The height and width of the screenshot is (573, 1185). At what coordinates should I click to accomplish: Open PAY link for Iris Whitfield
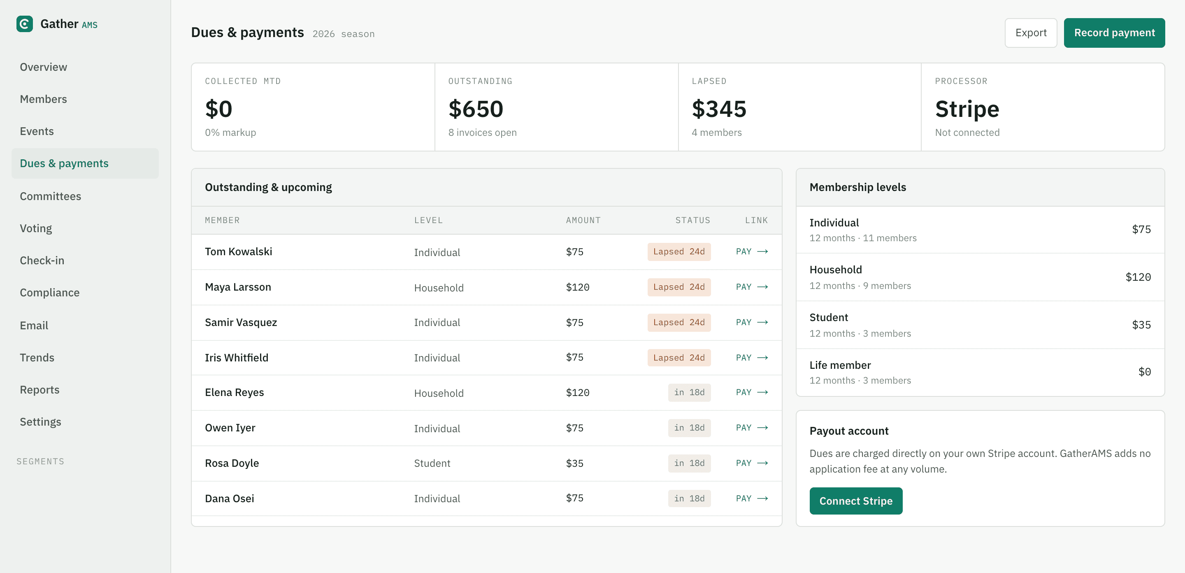pos(752,358)
